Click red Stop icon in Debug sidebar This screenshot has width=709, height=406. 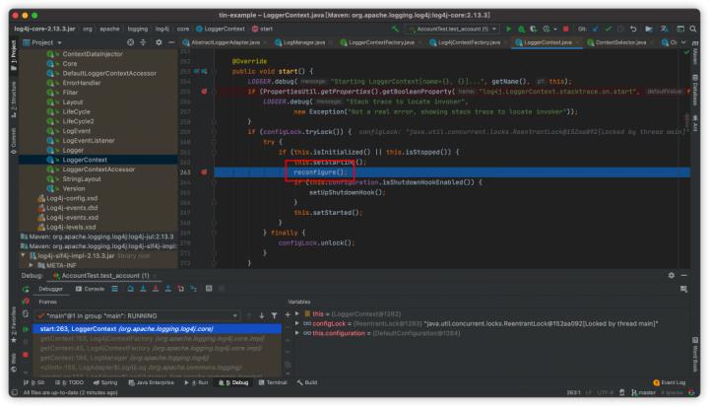26,355
